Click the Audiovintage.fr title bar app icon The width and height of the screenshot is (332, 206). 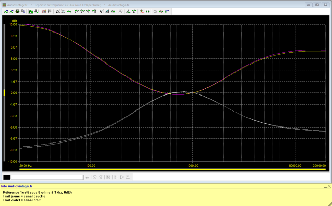(x=4, y=5)
